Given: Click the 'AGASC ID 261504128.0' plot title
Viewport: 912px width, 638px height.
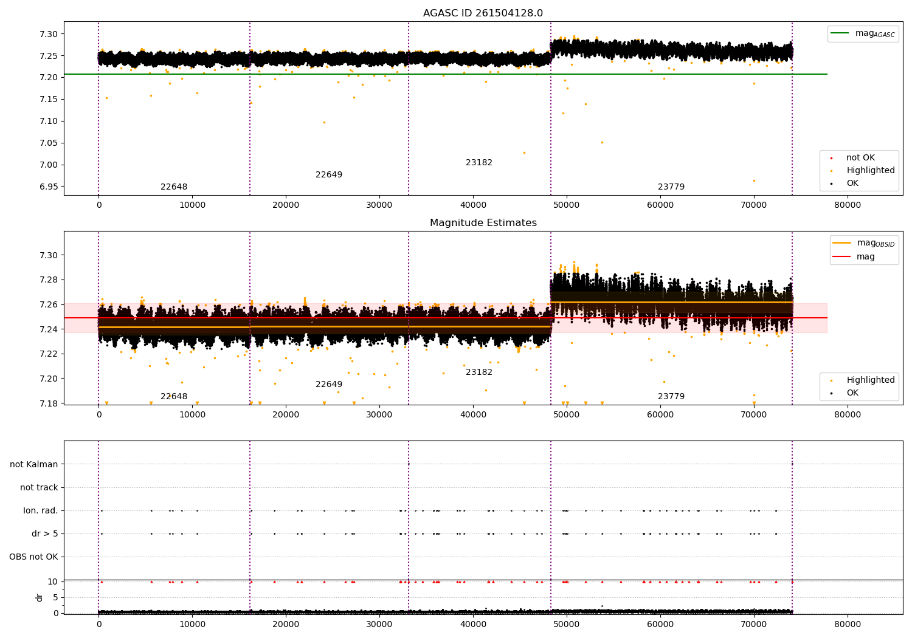Looking at the screenshot, I should tap(483, 13).
